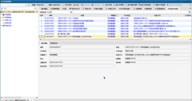
Task: Switch to the <CRM项目信息> tab
Action: point(124,9)
